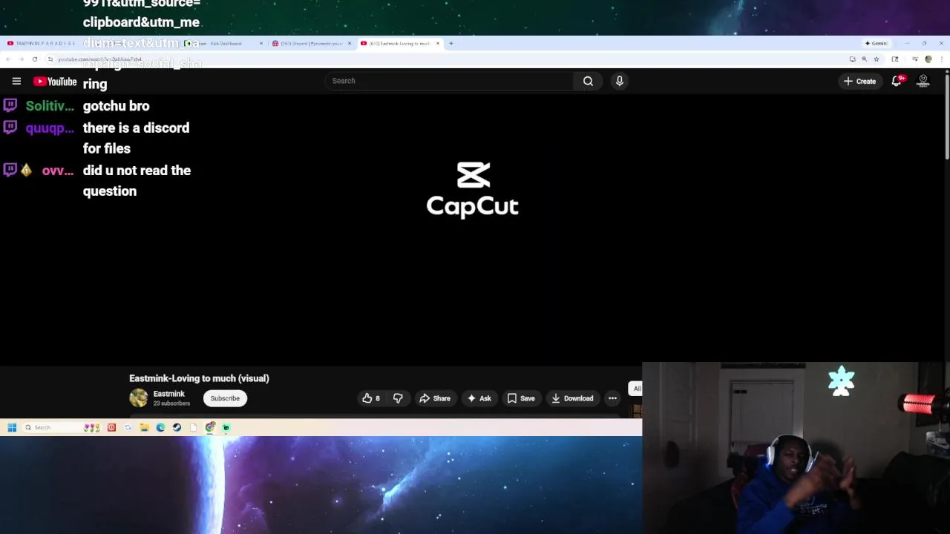
Task: Click chat message 'gotchu bro'
Action: [116, 106]
